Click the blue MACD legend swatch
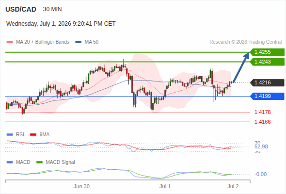The image size is (286, 194). [x=10, y=162]
